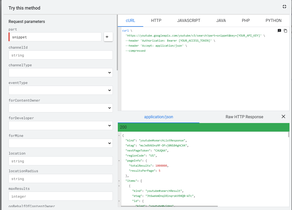The width and height of the screenshot is (292, 210).
Task: Open the forMine dropdown
Action: [60, 143]
